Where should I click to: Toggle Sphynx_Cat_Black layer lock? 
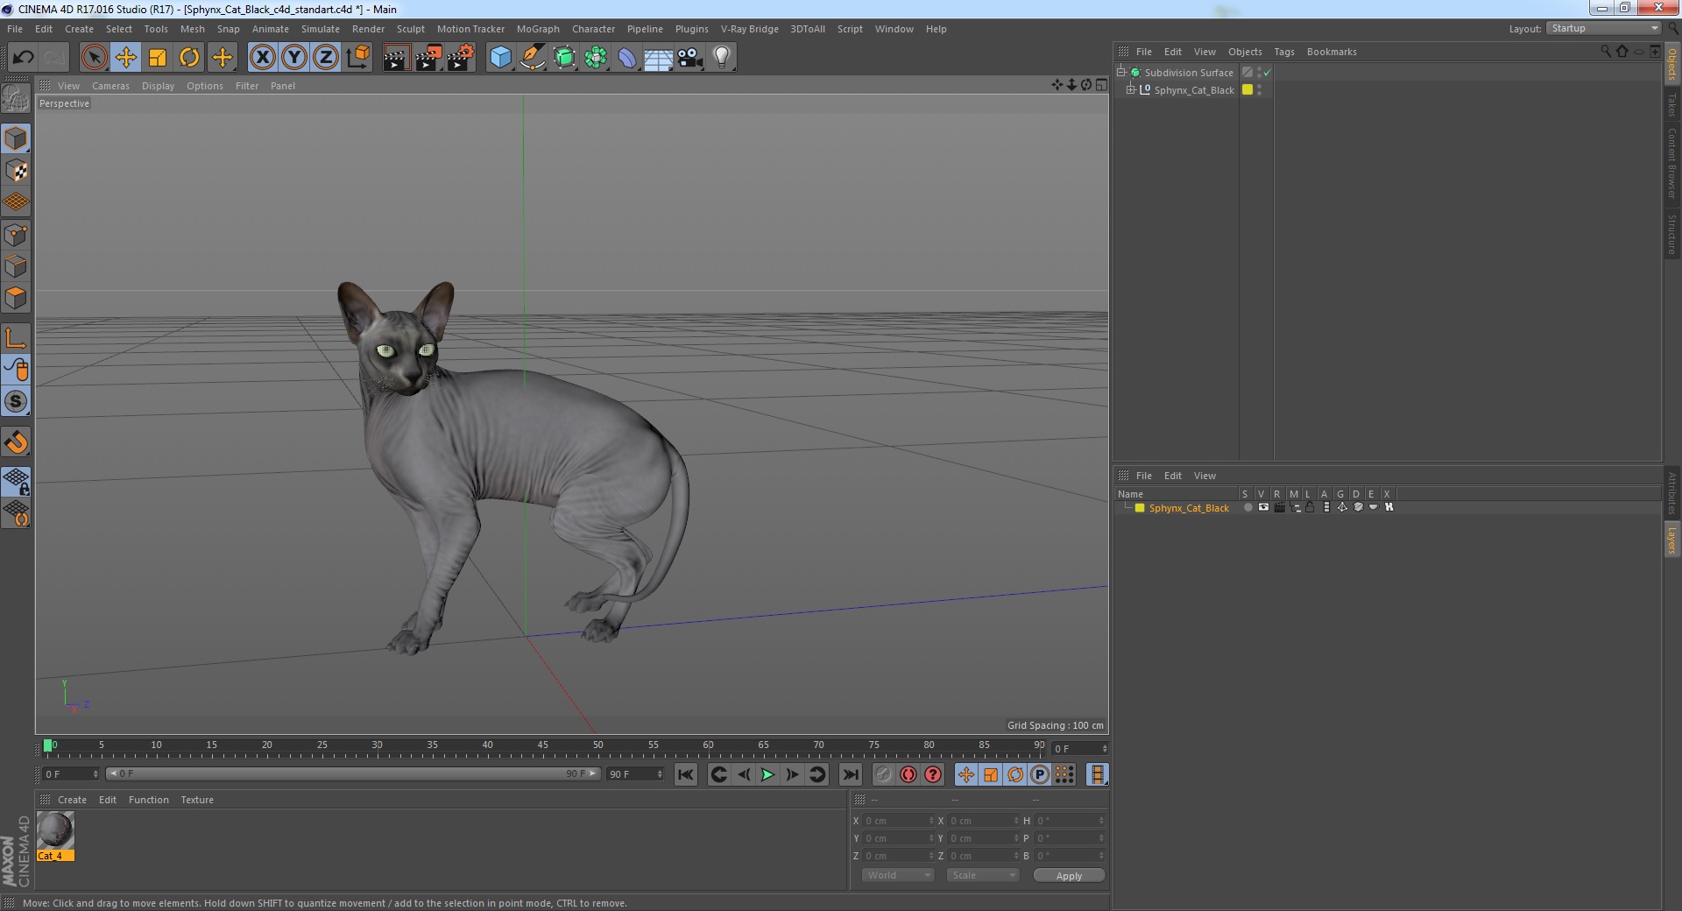(1310, 507)
